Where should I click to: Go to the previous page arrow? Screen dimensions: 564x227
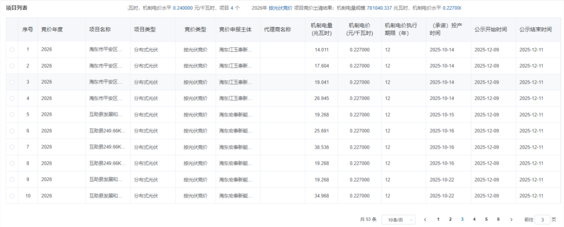pos(425,220)
